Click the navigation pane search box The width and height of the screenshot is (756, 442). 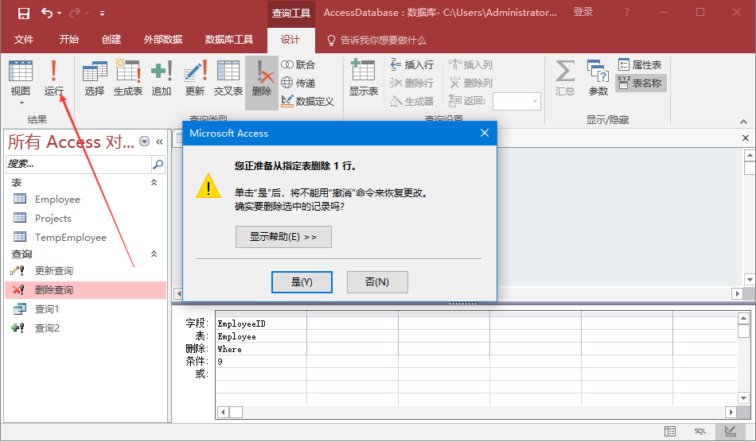78,165
